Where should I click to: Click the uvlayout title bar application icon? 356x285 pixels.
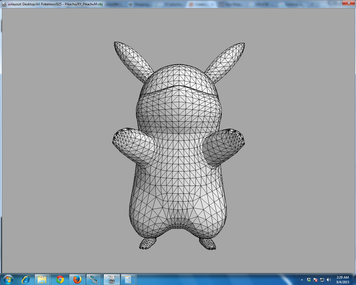tap(4, 4)
